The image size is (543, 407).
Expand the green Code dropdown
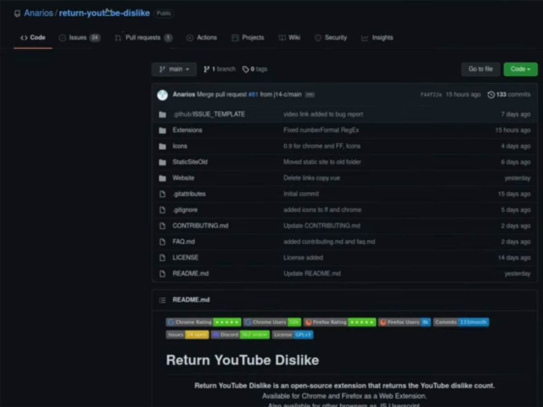tap(520, 69)
